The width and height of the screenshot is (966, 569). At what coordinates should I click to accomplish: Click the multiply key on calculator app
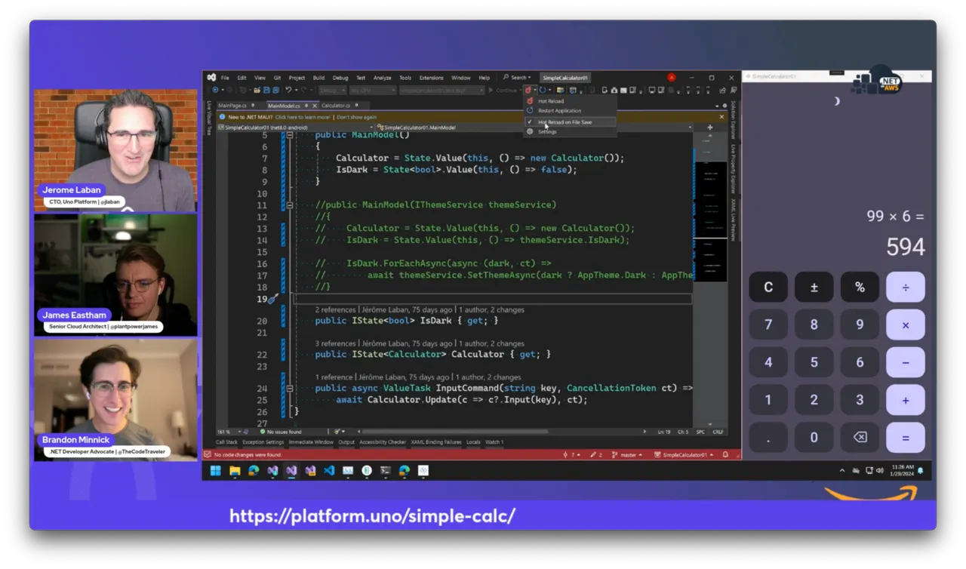coord(906,324)
